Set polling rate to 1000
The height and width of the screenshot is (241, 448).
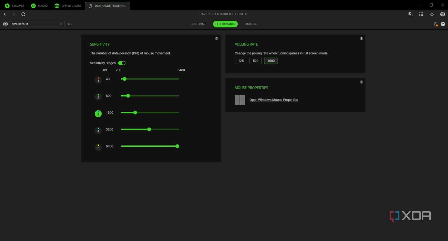[271, 61]
